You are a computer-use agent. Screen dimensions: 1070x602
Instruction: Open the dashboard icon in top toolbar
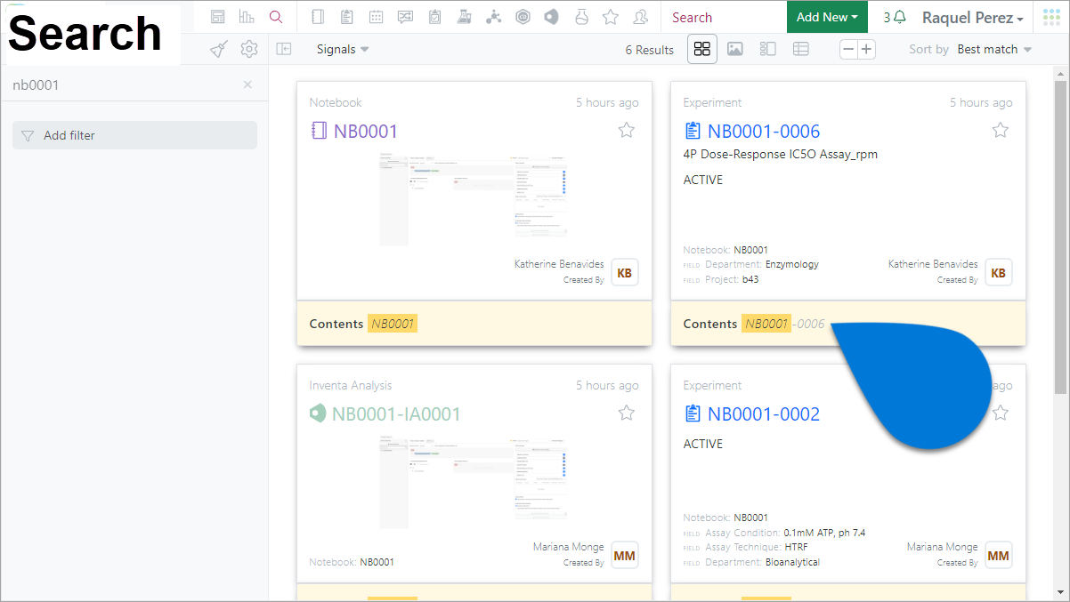coord(218,17)
